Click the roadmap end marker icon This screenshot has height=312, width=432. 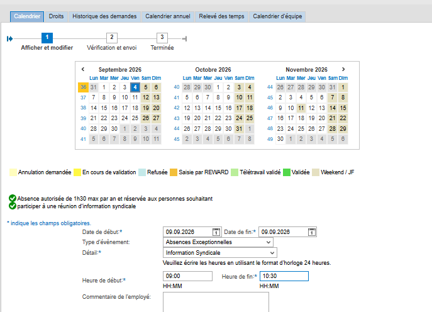[x=184, y=39]
